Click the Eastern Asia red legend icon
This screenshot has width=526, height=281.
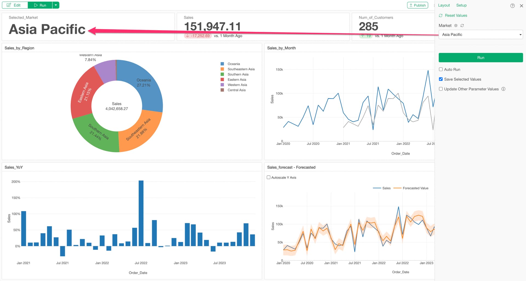point(222,80)
